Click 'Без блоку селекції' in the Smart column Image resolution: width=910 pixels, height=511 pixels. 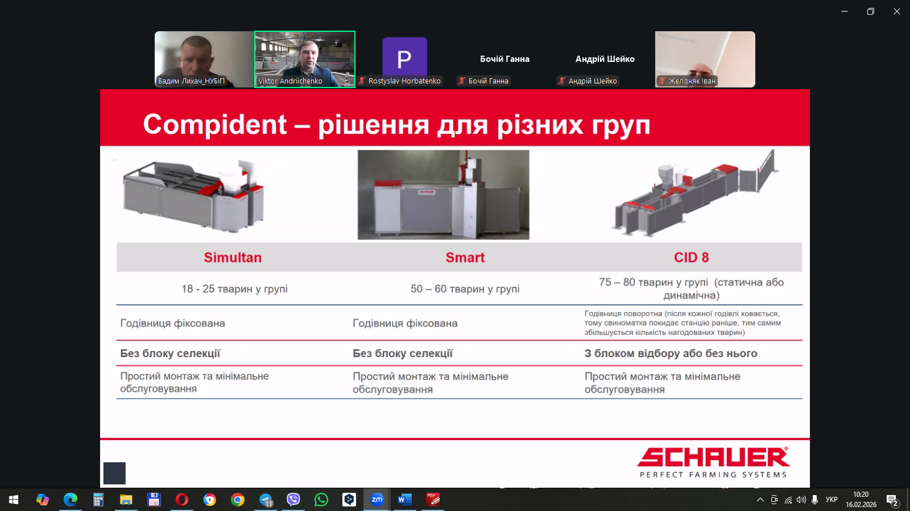(x=403, y=353)
